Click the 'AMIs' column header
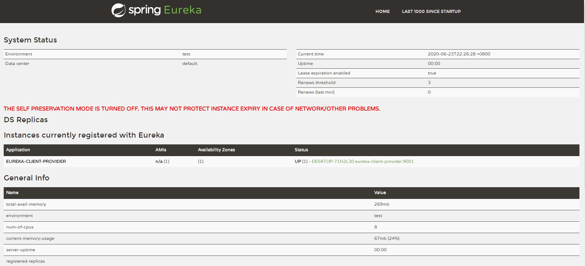The width and height of the screenshot is (585, 266). 161,150
